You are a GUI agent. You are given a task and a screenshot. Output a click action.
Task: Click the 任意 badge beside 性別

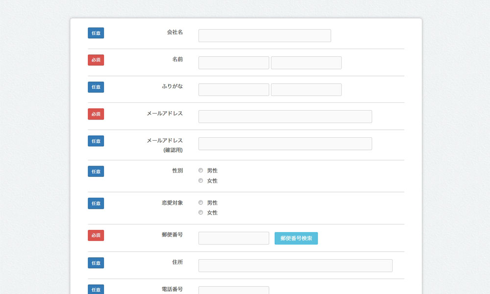point(96,171)
